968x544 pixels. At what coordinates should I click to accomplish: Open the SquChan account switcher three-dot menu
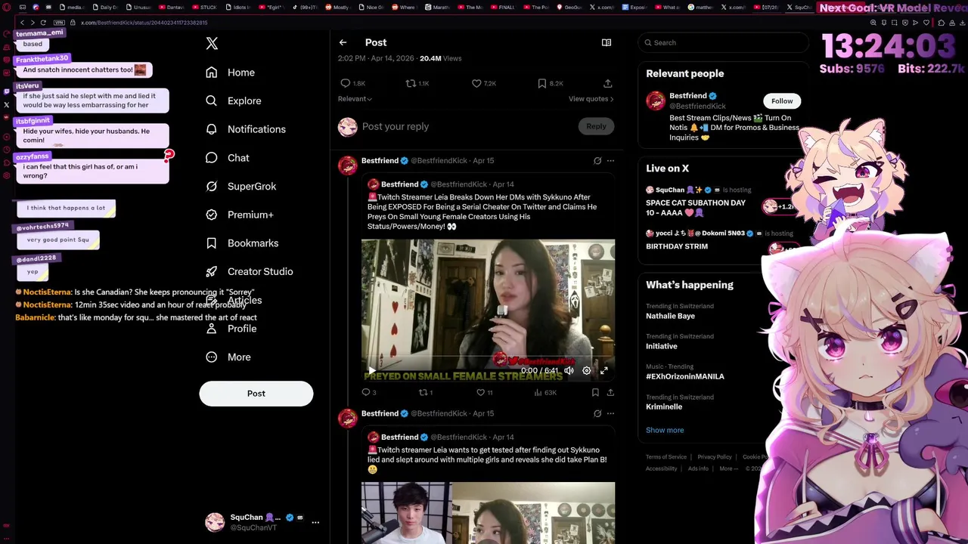(x=315, y=522)
